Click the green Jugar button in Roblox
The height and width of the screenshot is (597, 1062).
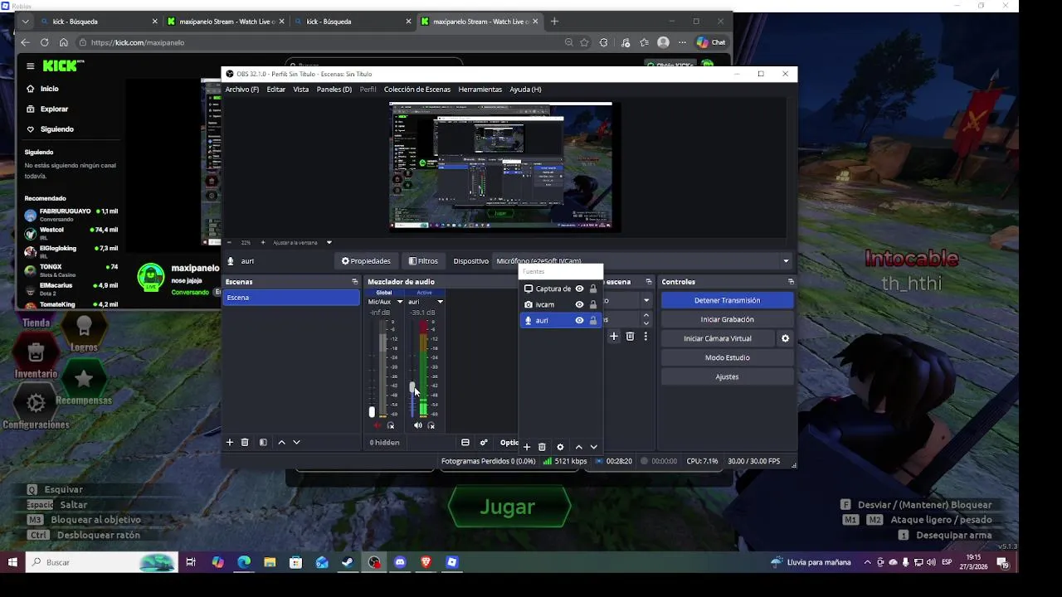[x=508, y=507]
